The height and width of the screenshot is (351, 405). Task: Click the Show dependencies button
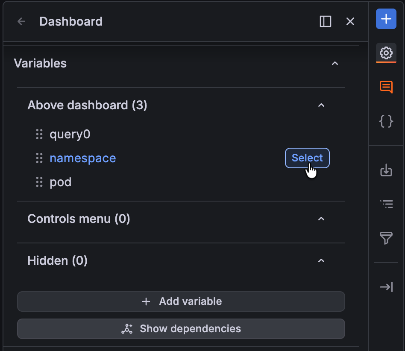click(181, 329)
